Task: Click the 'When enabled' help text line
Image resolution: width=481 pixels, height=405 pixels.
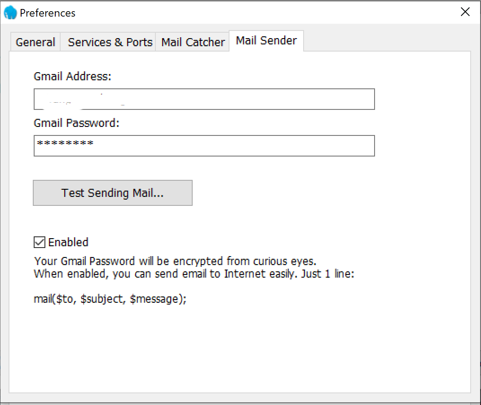Action: click(x=194, y=274)
